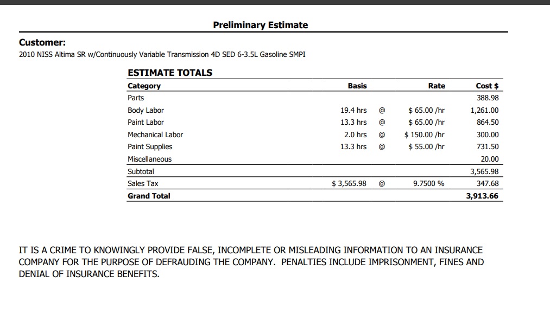The image size is (550, 320).
Task: Click the Body Labor cost 1,261.00
Action: 484,111
